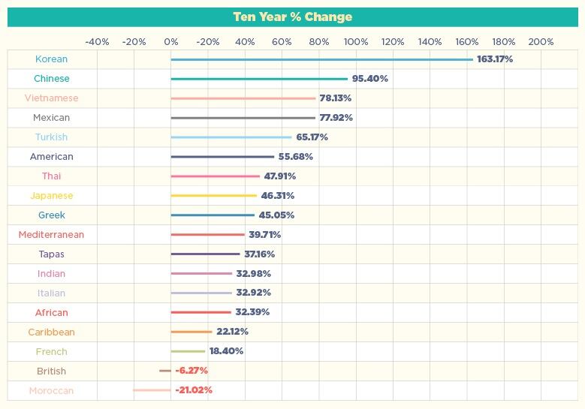Click the 45.05% Greek value
This screenshot has width=585, height=409.
pyautogui.click(x=276, y=215)
